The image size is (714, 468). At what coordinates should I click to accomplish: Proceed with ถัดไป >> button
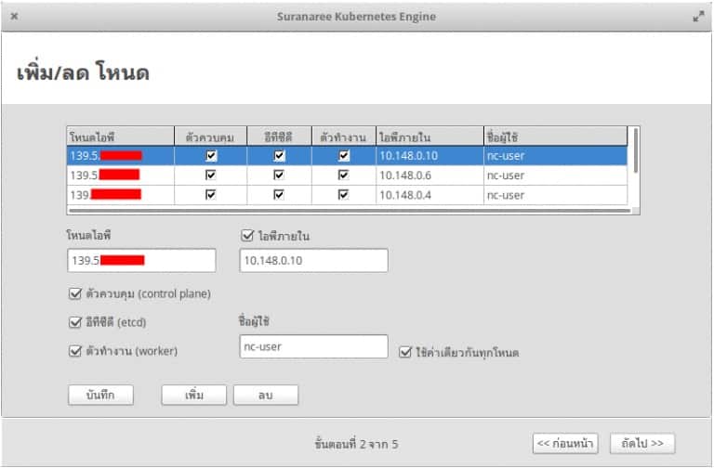642,443
